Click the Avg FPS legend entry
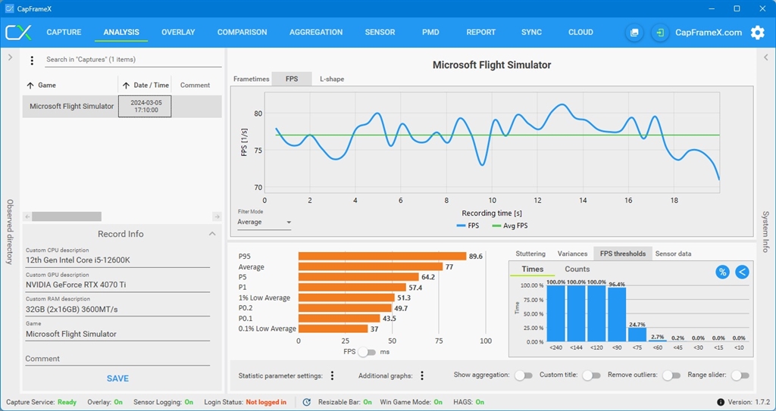The width and height of the screenshot is (776, 411). tap(510, 226)
